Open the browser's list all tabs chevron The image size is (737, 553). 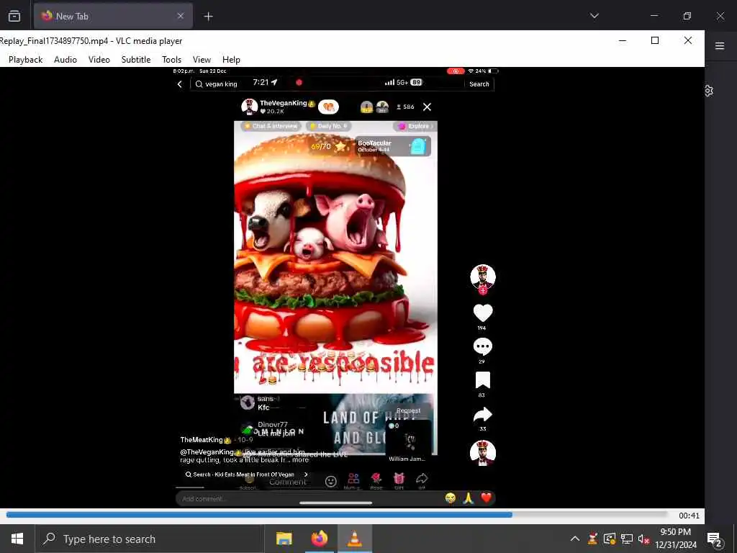(594, 16)
